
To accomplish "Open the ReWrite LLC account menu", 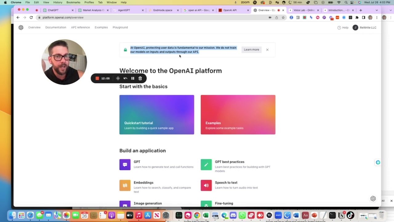I will 364,27.
